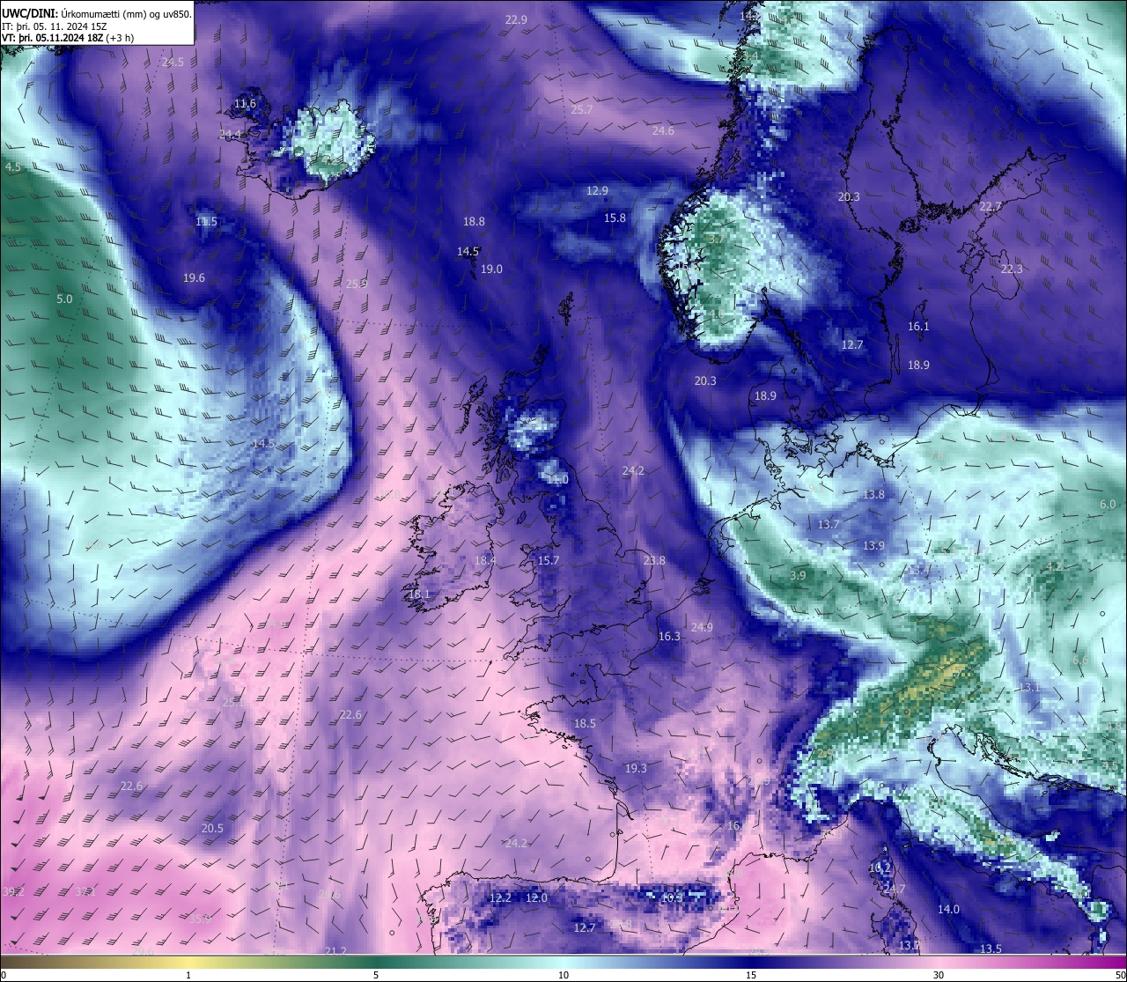Click the 22.3 value label
This screenshot has width=1127, height=982.
point(1012,269)
